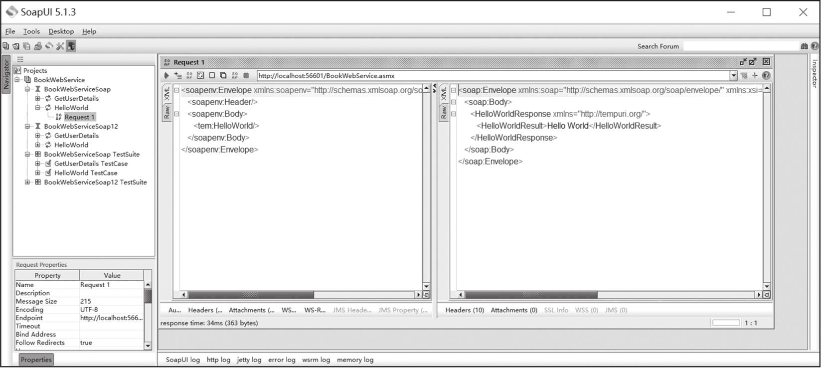Click the request/response split arrows
Image resolution: width=821 pixels, height=368 pixels.
click(x=434, y=88)
